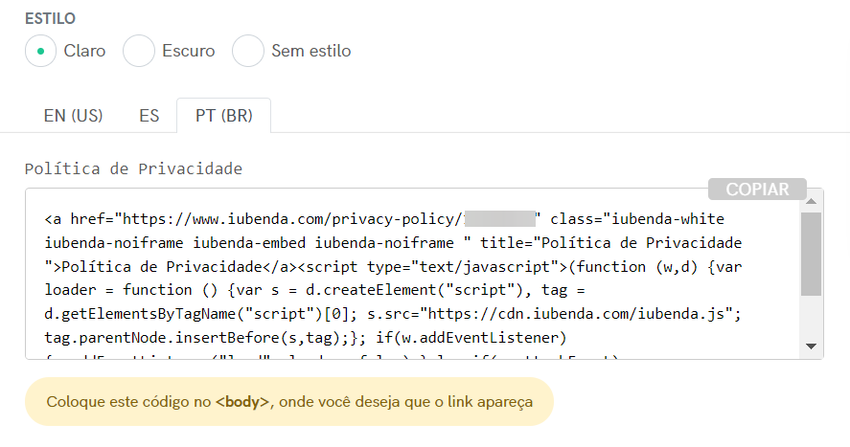Click the ESTILO section heading
This screenshot has height=447, width=850.
[x=51, y=18]
